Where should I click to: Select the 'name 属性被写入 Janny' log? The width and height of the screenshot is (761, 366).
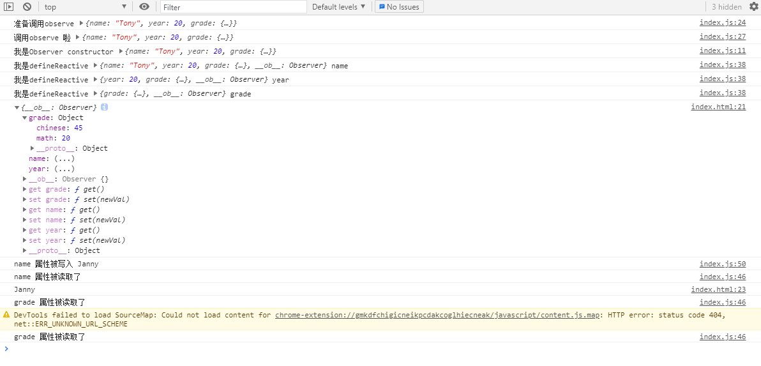pyautogui.click(x=56, y=264)
